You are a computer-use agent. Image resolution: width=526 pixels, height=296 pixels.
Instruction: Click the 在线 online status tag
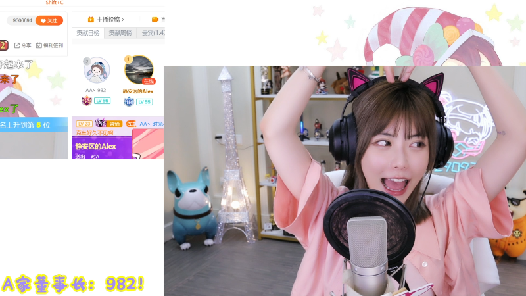tap(149, 81)
